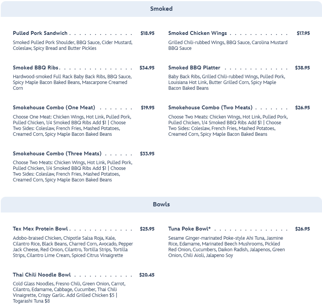Choose the Smoked BBQ Ribs title
This screenshot has width=322, height=308.
pyautogui.click(x=36, y=68)
